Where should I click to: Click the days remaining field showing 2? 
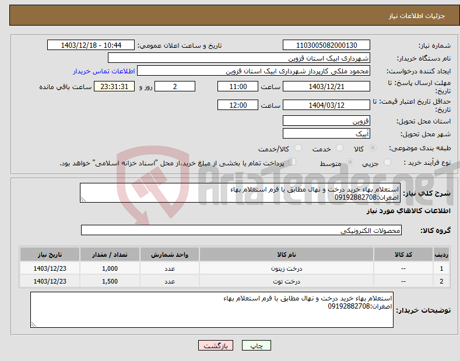175,86
